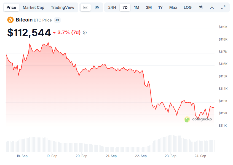Click the #1 rank badge

(57, 20)
